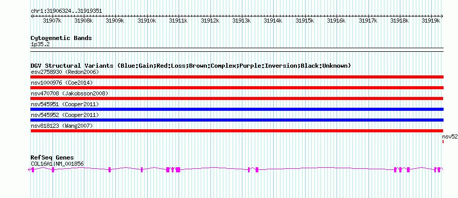Select the red bar under nsv1000976

[237, 88]
